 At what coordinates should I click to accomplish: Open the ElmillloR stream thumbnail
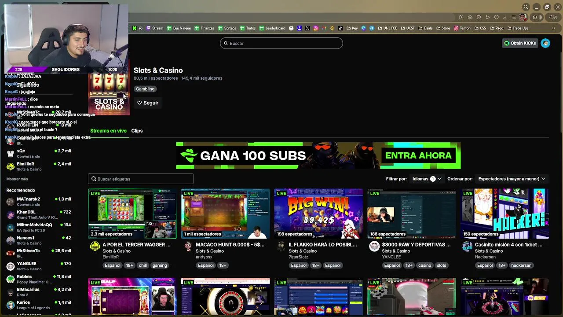pos(132,214)
